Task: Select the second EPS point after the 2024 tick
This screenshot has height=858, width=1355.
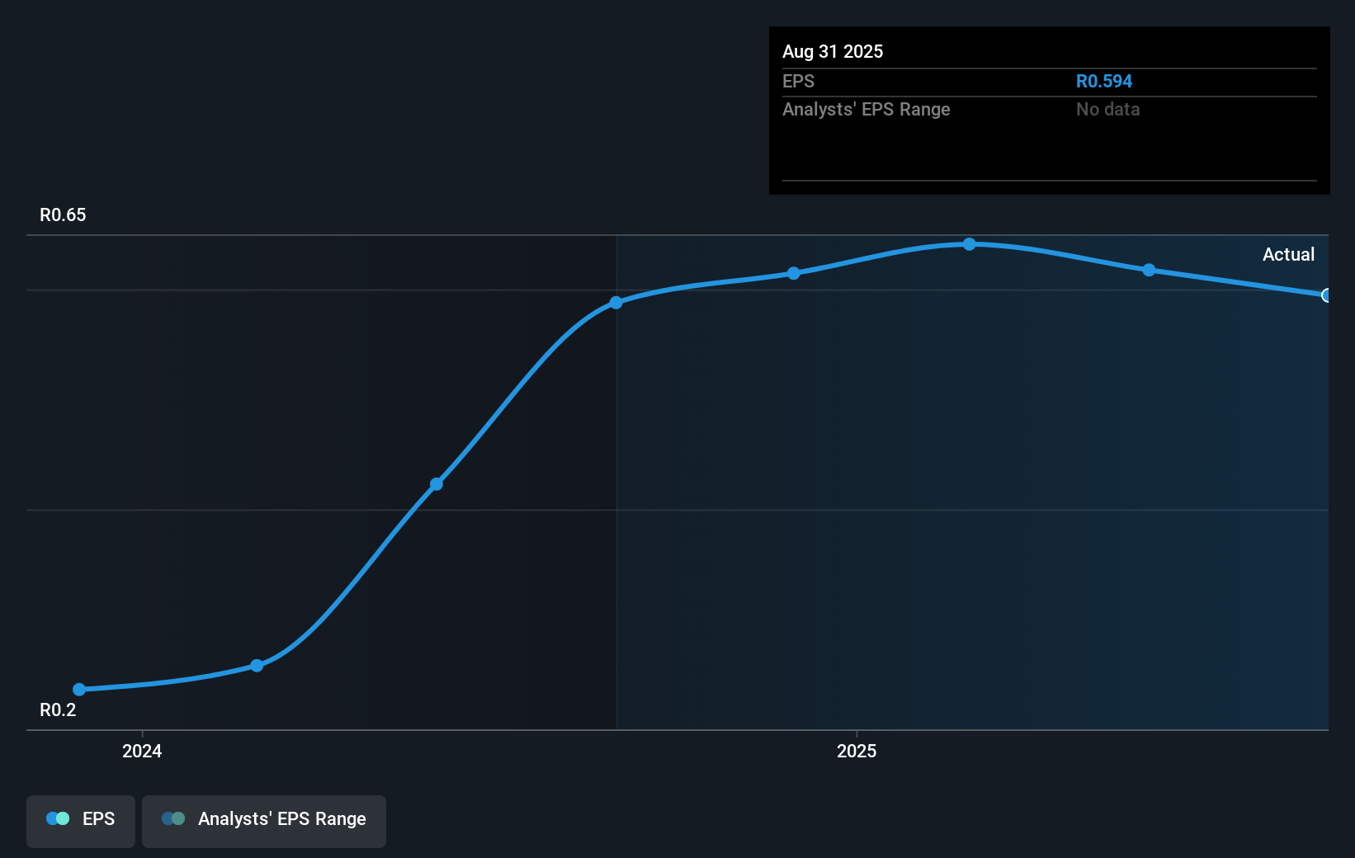Action: [257, 666]
